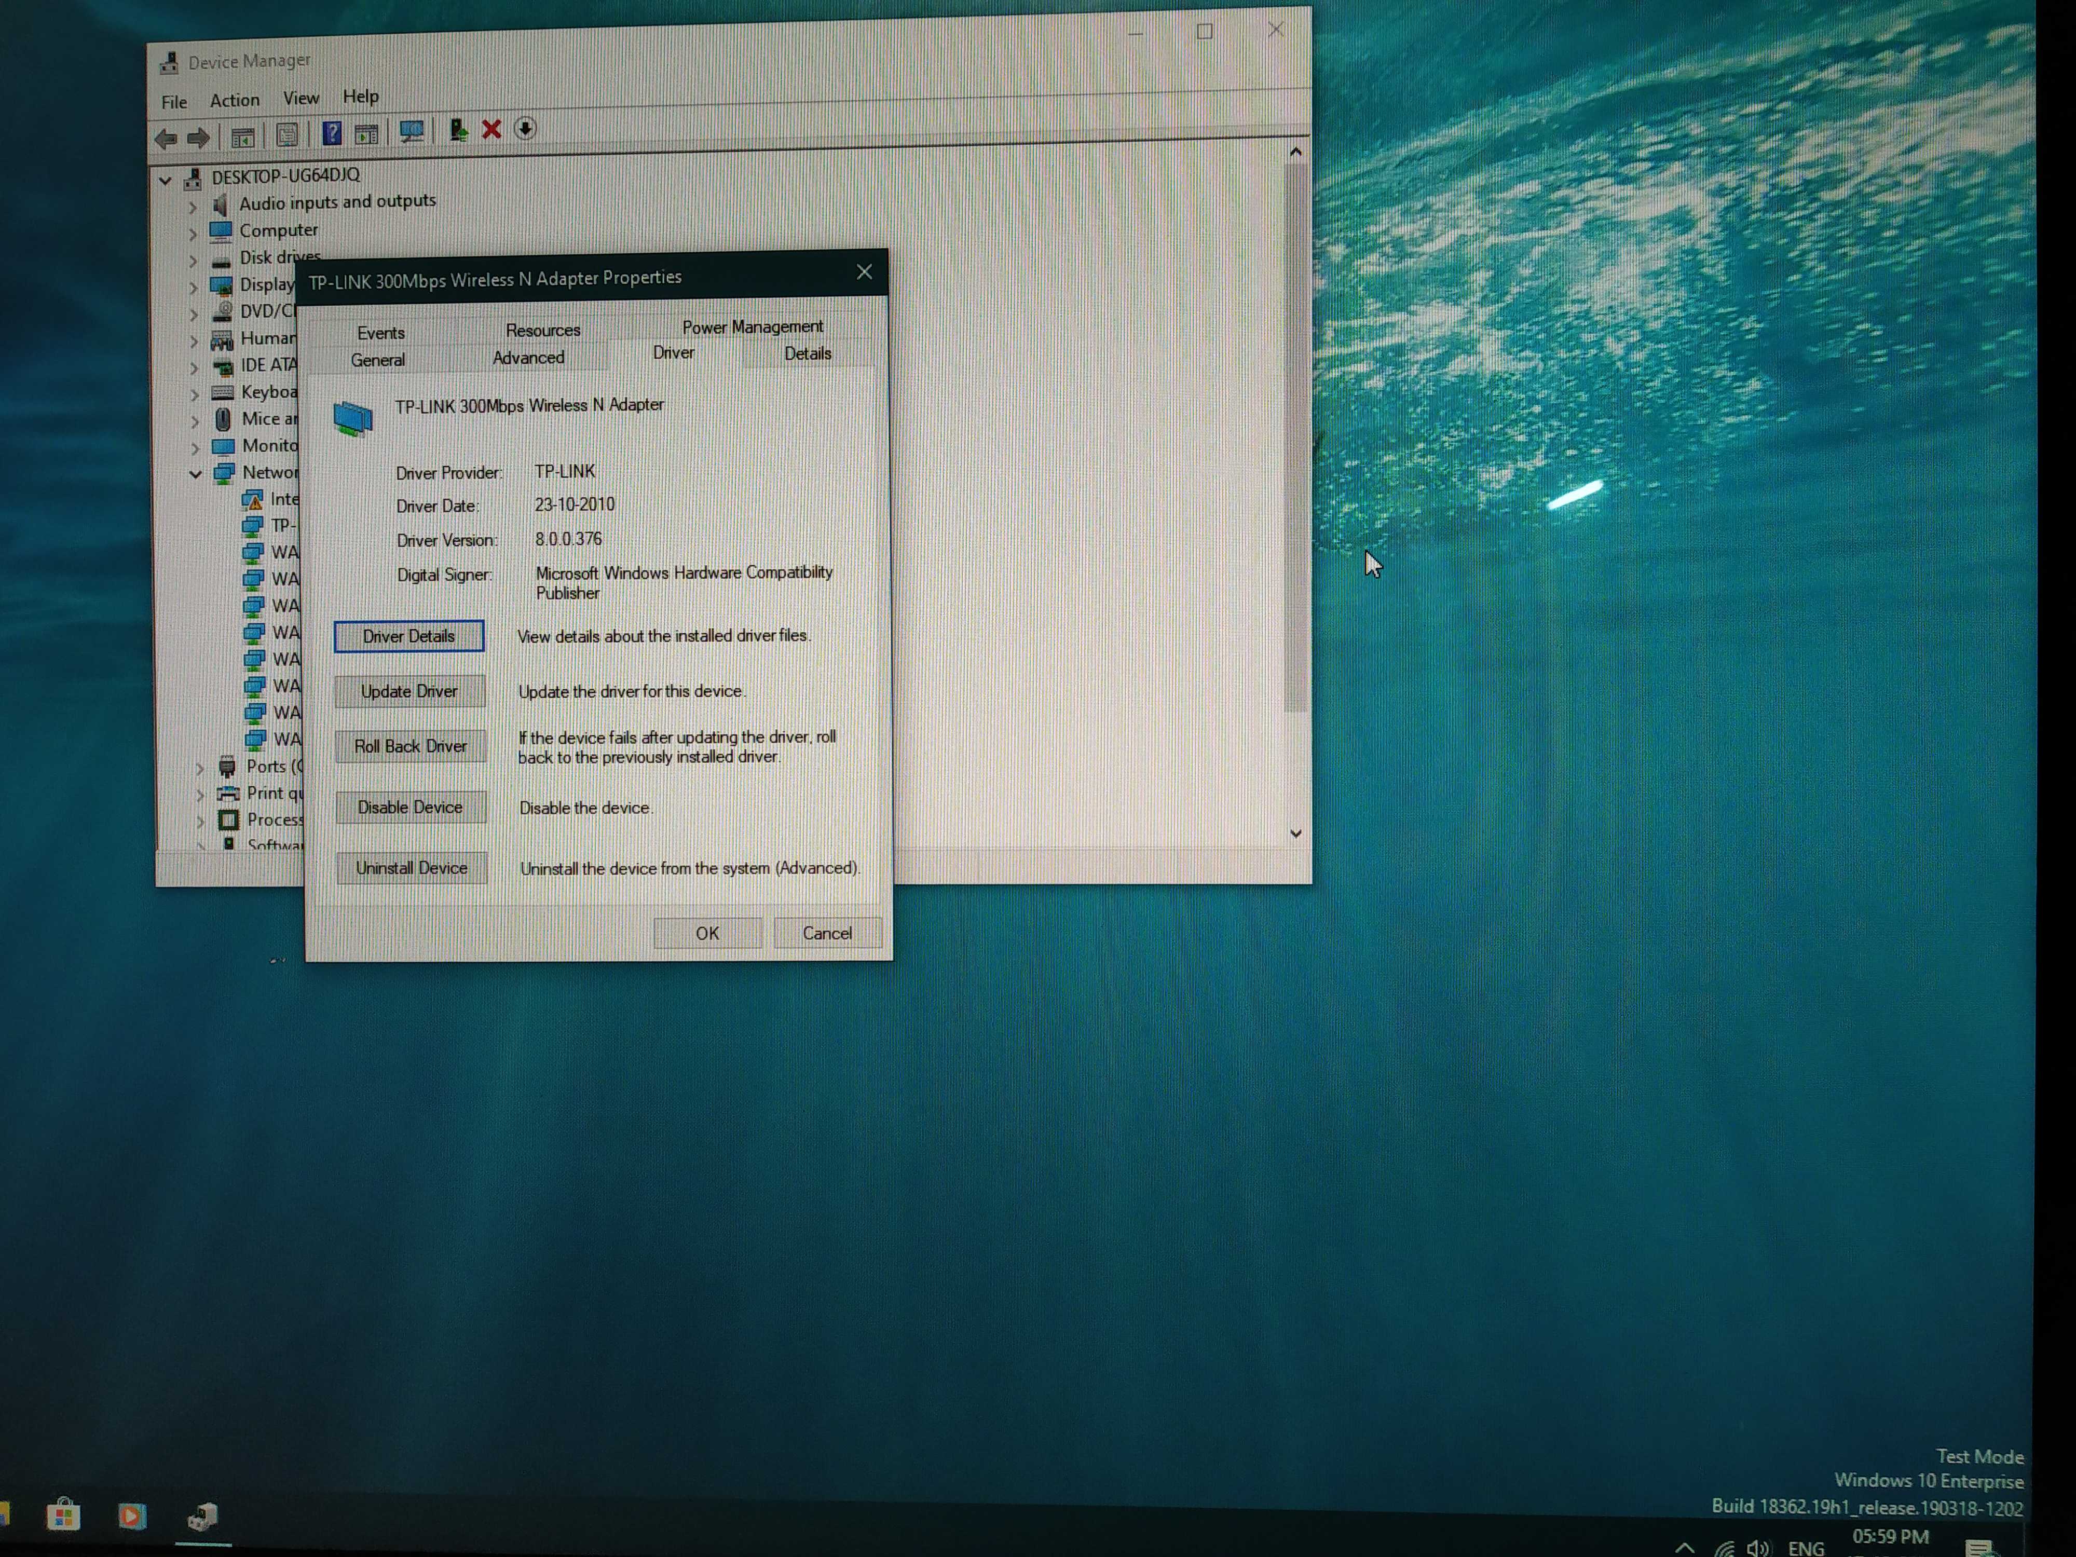The height and width of the screenshot is (1557, 2076).
Task: Switch to the Events tab
Action: [380, 333]
